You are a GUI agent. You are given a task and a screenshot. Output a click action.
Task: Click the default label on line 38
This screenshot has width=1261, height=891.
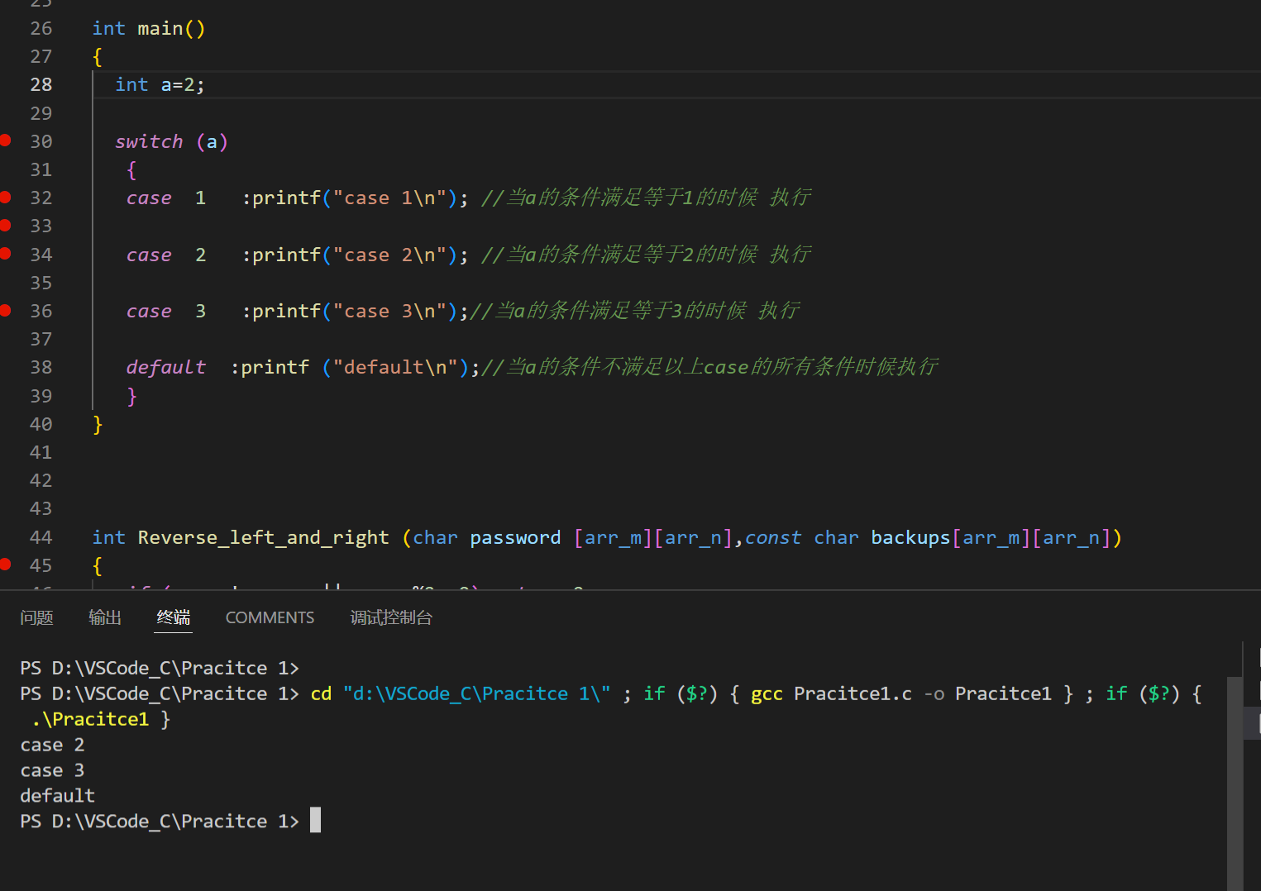165,367
